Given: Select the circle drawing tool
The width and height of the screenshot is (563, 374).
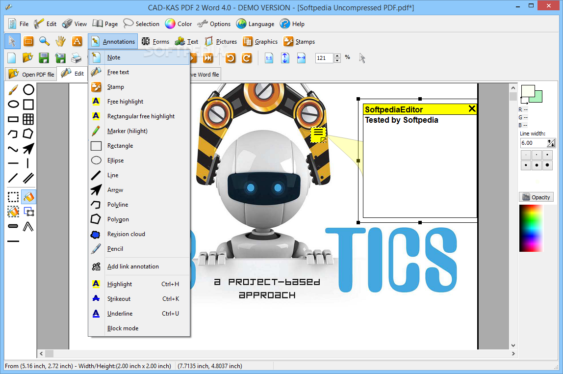Looking at the screenshot, I should point(28,89).
